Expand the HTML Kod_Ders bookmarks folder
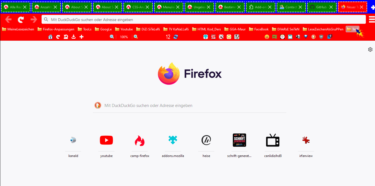This screenshot has height=186, width=375. 206,29
